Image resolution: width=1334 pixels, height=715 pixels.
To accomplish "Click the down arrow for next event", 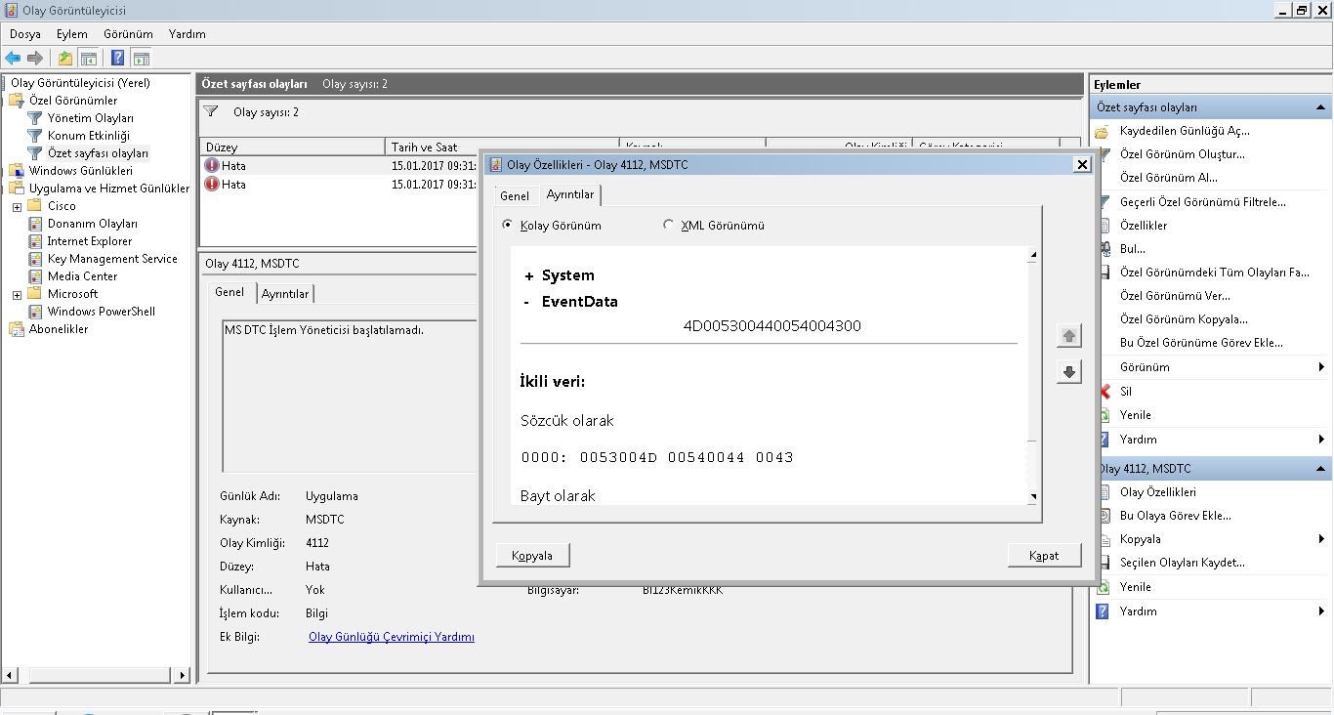I will click(x=1068, y=372).
